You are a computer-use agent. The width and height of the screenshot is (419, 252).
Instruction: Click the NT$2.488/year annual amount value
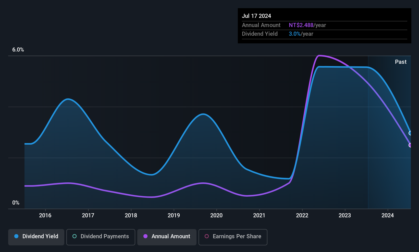[307, 25]
